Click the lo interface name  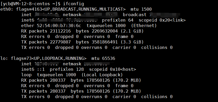[x=3, y=58]
